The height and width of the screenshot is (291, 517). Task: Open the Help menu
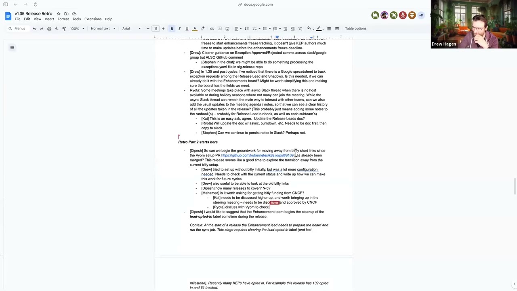(109, 19)
